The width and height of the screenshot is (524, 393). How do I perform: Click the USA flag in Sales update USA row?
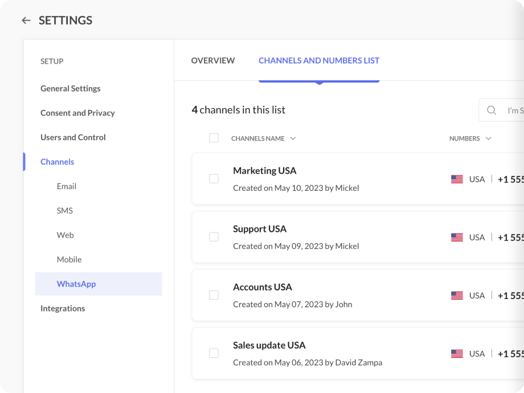457,354
